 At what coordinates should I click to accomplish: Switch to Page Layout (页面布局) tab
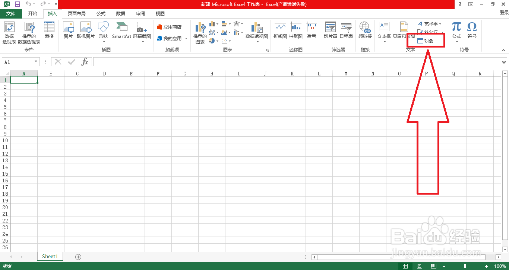point(77,14)
